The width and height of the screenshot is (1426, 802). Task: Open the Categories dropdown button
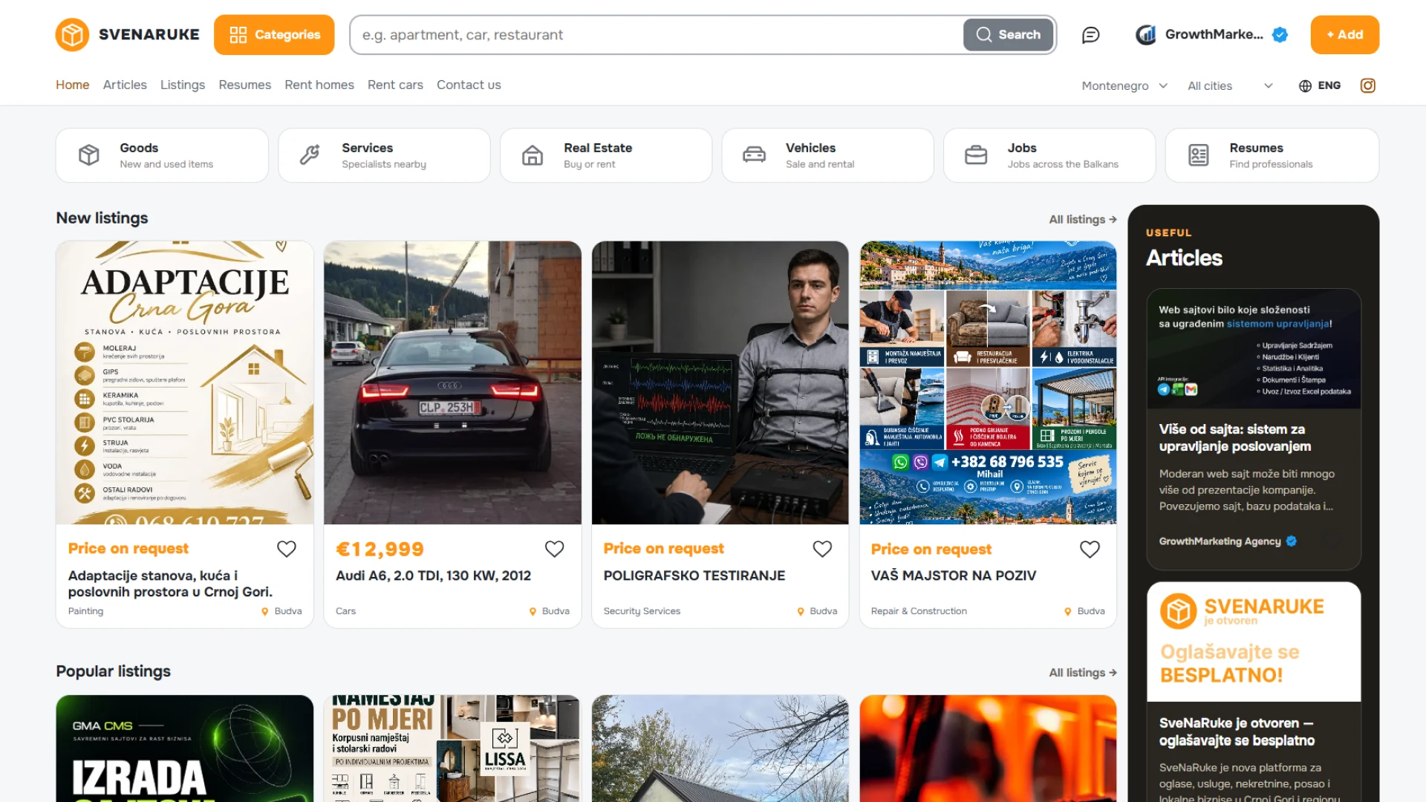tap(274, 35)
